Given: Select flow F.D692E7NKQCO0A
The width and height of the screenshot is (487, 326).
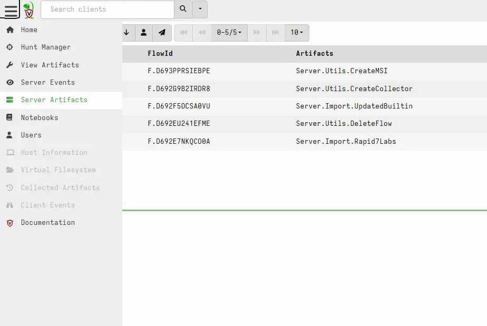Looking at the screenshot, I should [x=179, y=142].
